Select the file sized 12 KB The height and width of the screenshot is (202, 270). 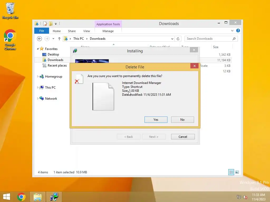click(226, 71)
